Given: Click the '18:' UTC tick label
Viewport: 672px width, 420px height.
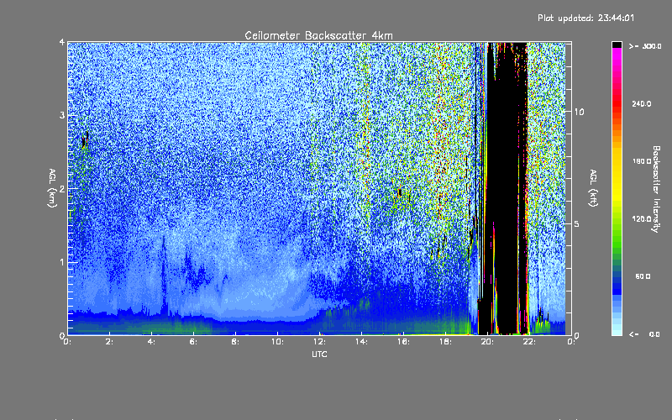Looking at the screenshot, I should (445, 342).
